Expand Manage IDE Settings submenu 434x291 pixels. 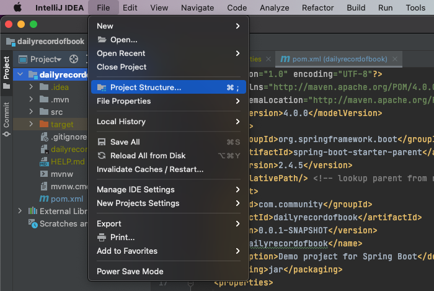[168, 190]
